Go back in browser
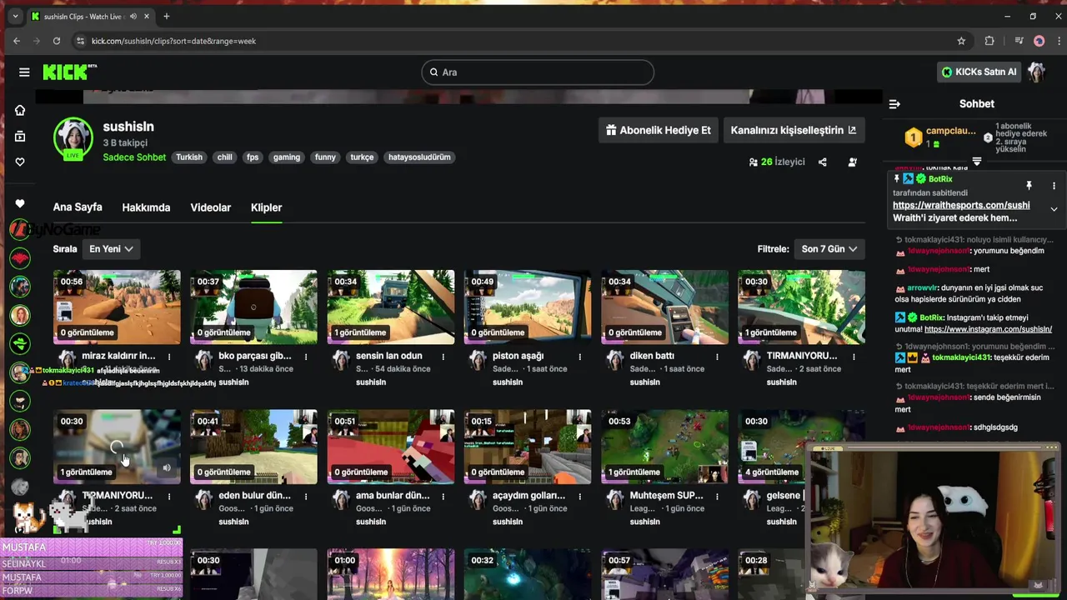This screenshot has height=600, width=1067. pyautogui.click(x=17, y=41)
